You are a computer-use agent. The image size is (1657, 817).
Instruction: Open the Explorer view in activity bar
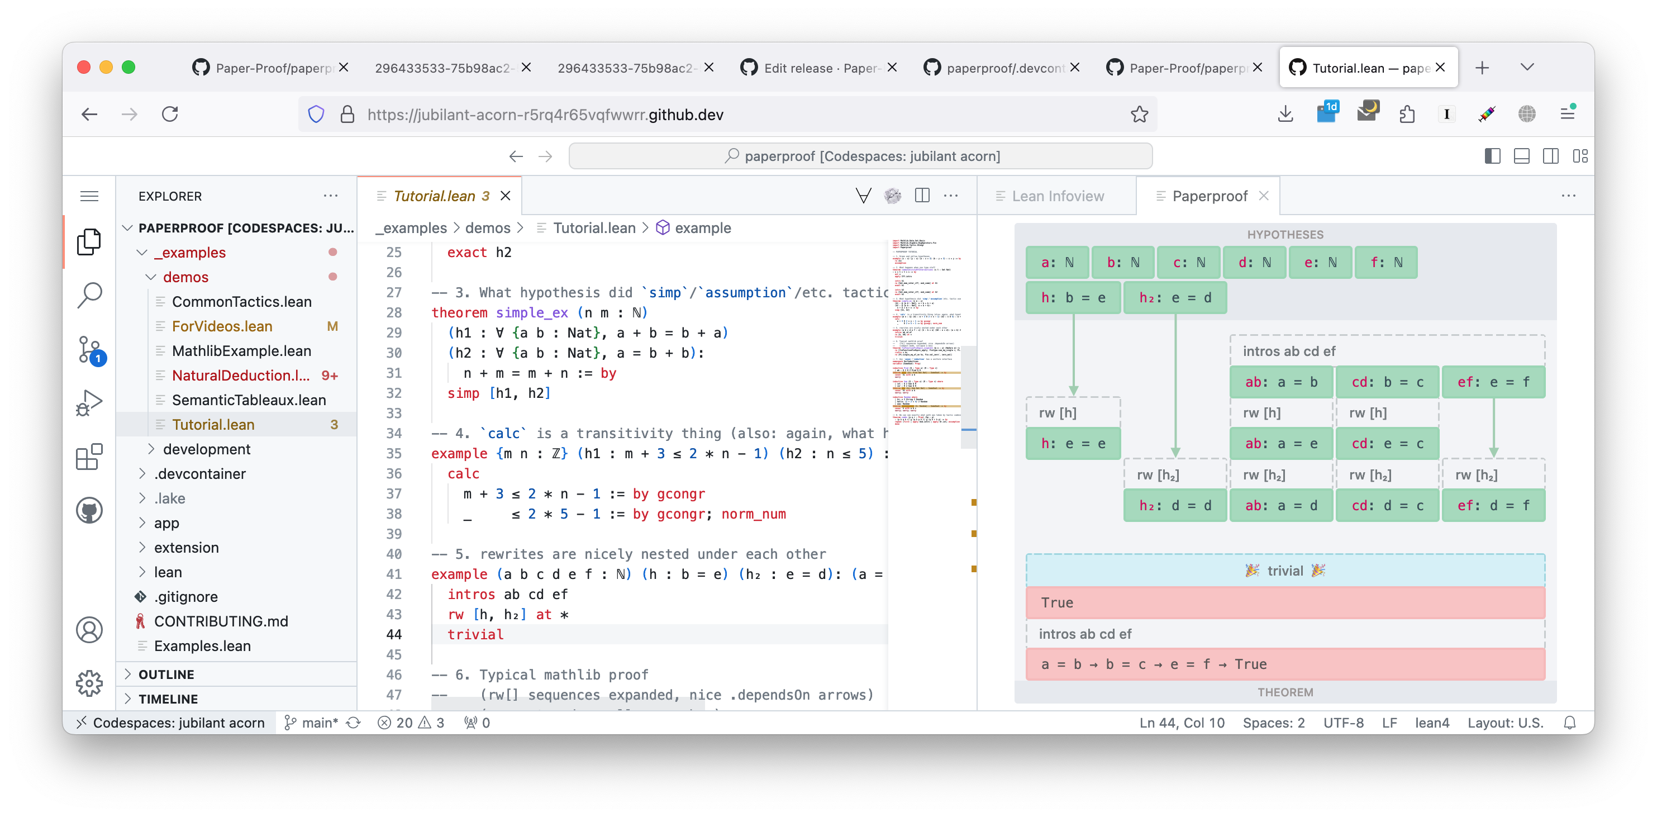coord(89,242)
